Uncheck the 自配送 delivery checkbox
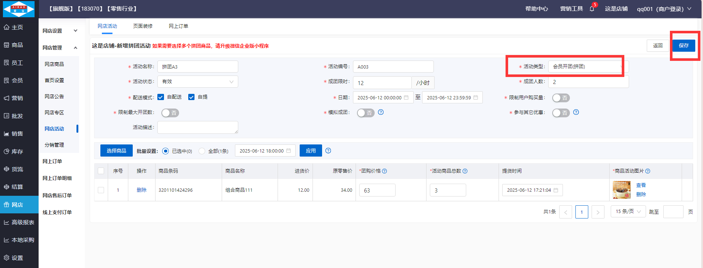This screenshot has height=268, width=703. point(161,97)
